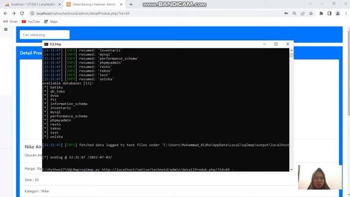Maximize the SQLMap window
This screenshot has width=350, height=197.
pyautogui.click(x=276, y=44)
